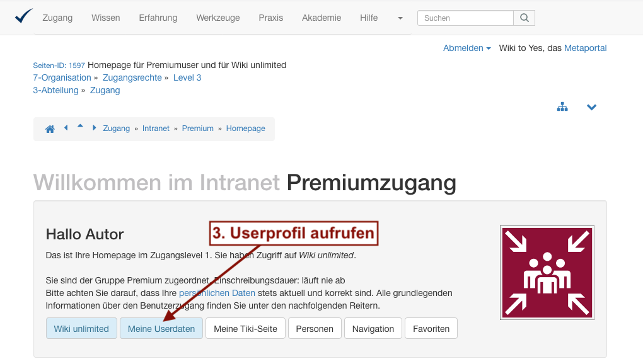This screenshot has height=359, width=643.
Task: Follow the persönlichen Daten link
Action: tap(217, 293)
